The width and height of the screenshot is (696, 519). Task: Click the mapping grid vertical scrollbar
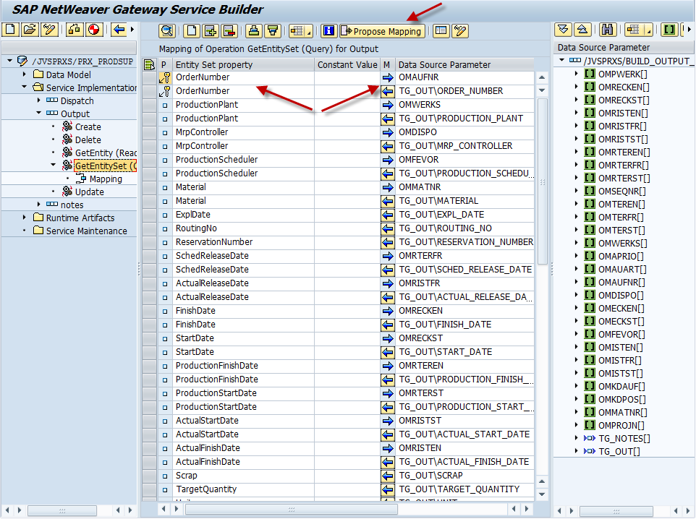[x=542, y=181]
